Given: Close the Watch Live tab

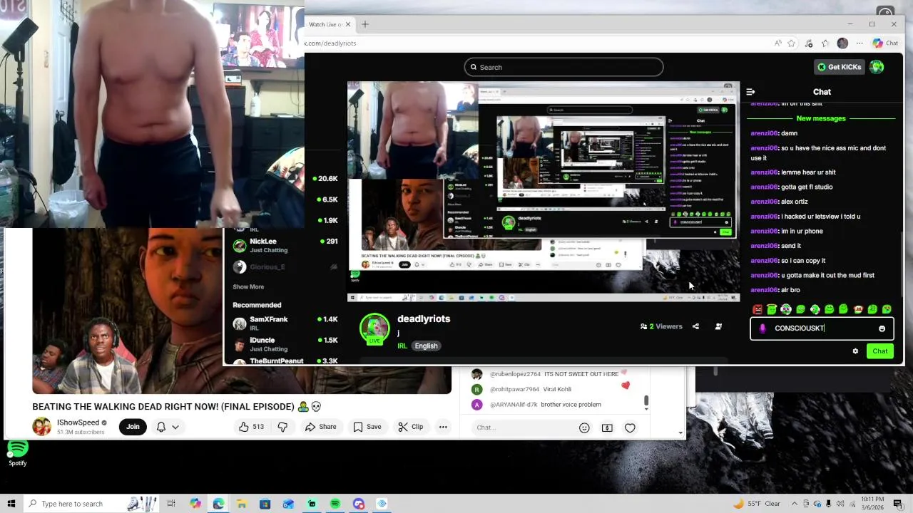Looking at the screenshot, I should (x=348, y=24).
